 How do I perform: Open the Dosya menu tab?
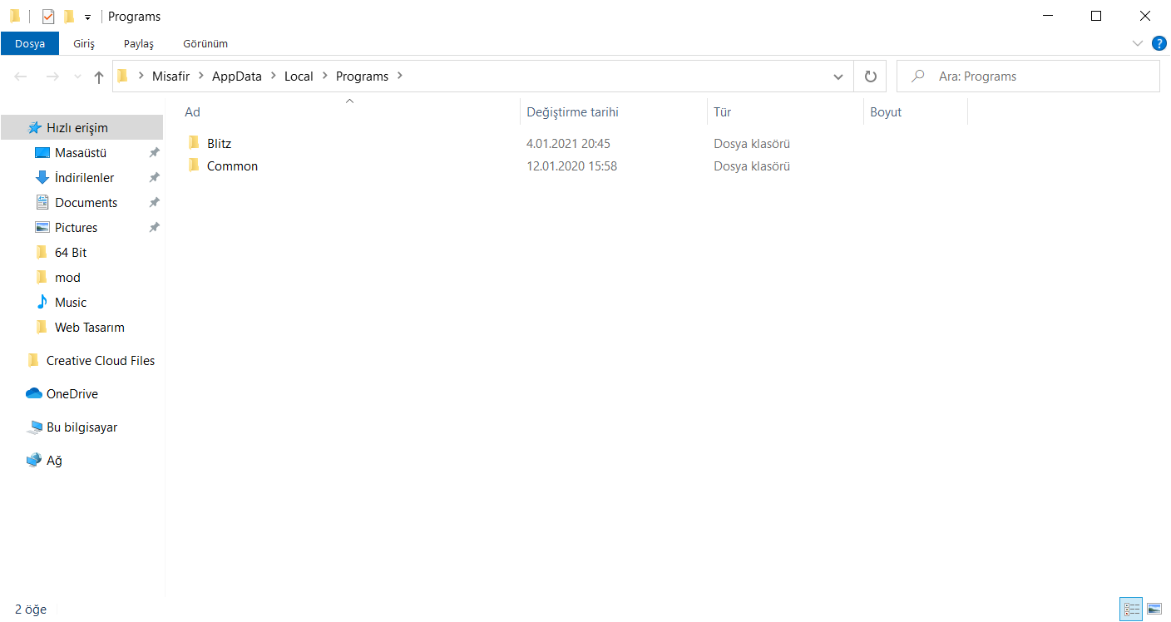click(x=30, y=43)
